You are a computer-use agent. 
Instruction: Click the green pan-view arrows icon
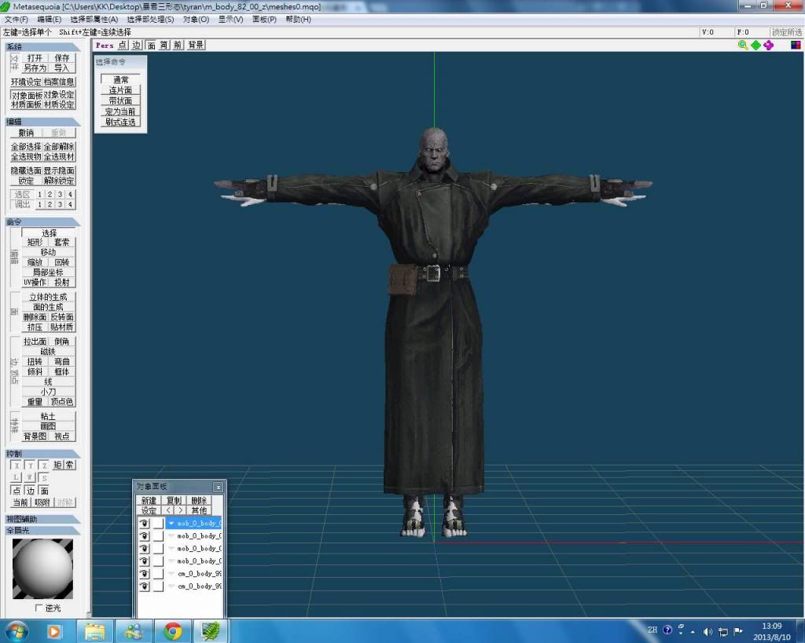point(755,45)
